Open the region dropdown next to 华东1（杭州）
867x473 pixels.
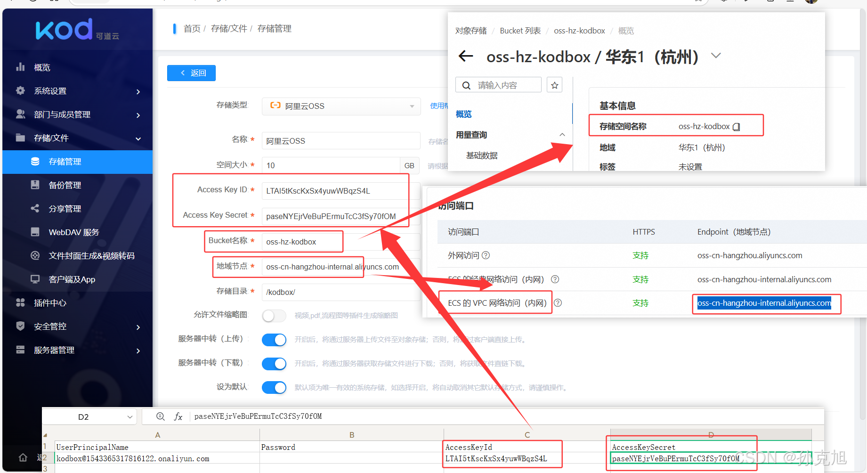coord(716,56)
